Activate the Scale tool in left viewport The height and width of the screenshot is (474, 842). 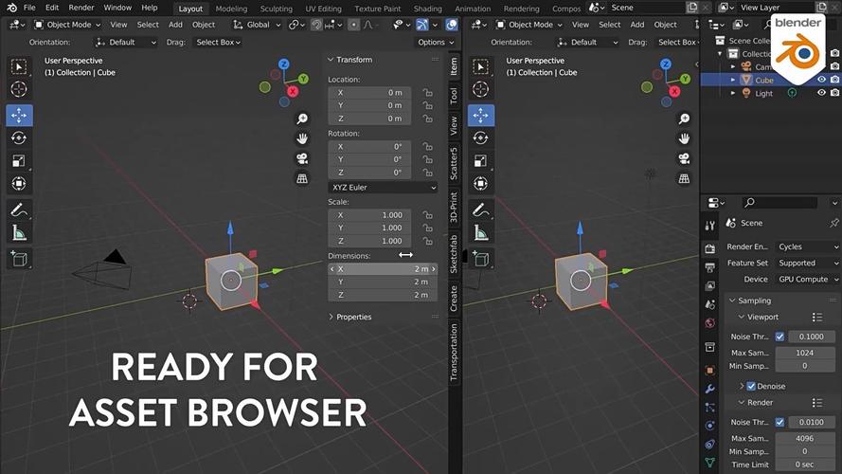point(19,161)
